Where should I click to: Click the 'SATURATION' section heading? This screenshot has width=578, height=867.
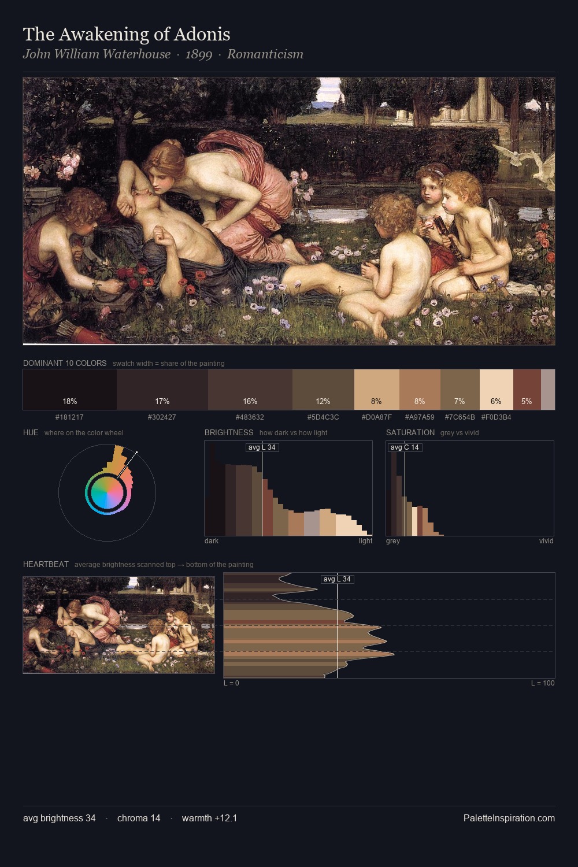[x=410, y=432]
